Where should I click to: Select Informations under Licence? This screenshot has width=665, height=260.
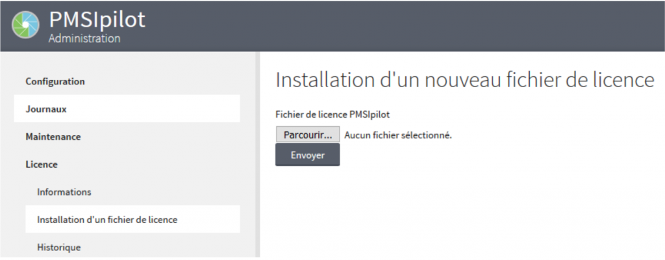click(64, 192)
